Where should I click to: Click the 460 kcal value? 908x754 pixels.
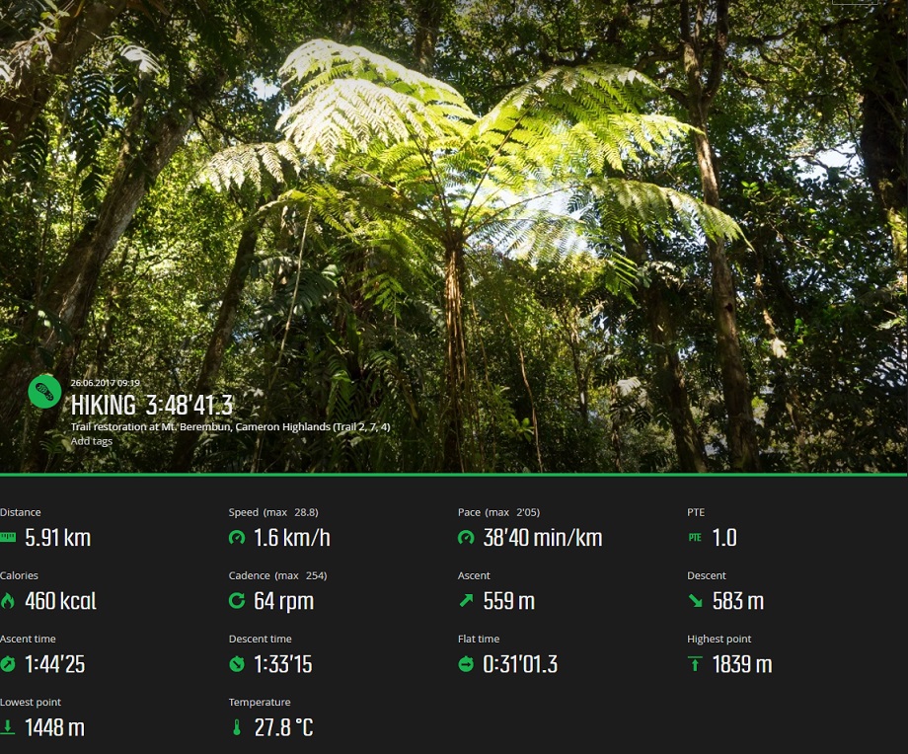tap(61, 601)
